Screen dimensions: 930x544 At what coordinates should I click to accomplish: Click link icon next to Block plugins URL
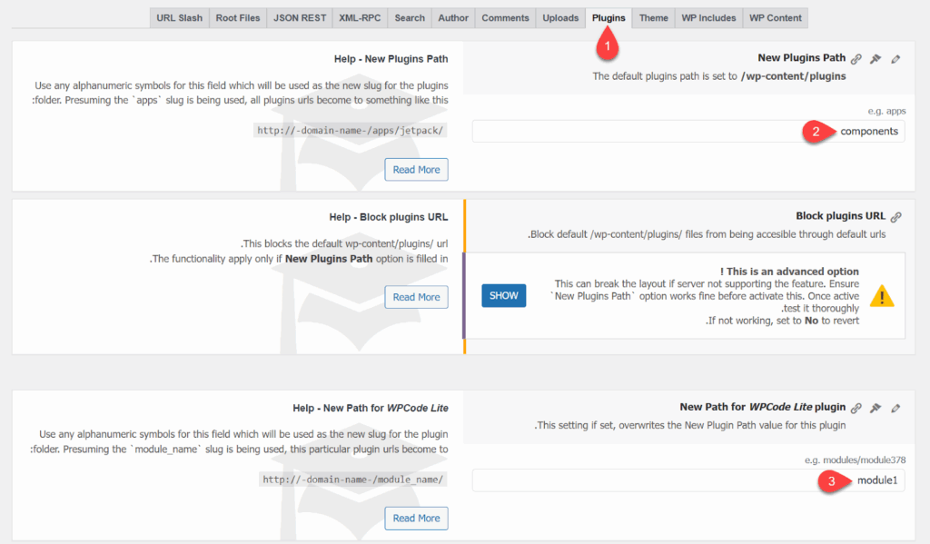[895, 217]
